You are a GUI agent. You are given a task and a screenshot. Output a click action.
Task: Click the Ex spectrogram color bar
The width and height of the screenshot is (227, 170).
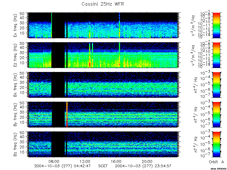point(216,25)
